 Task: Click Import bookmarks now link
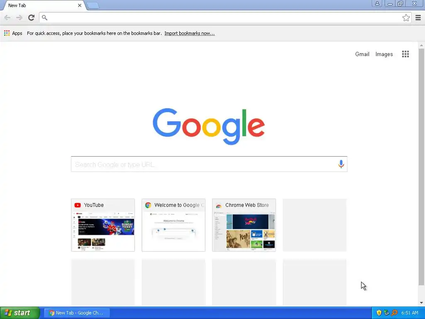coord(189,33)
